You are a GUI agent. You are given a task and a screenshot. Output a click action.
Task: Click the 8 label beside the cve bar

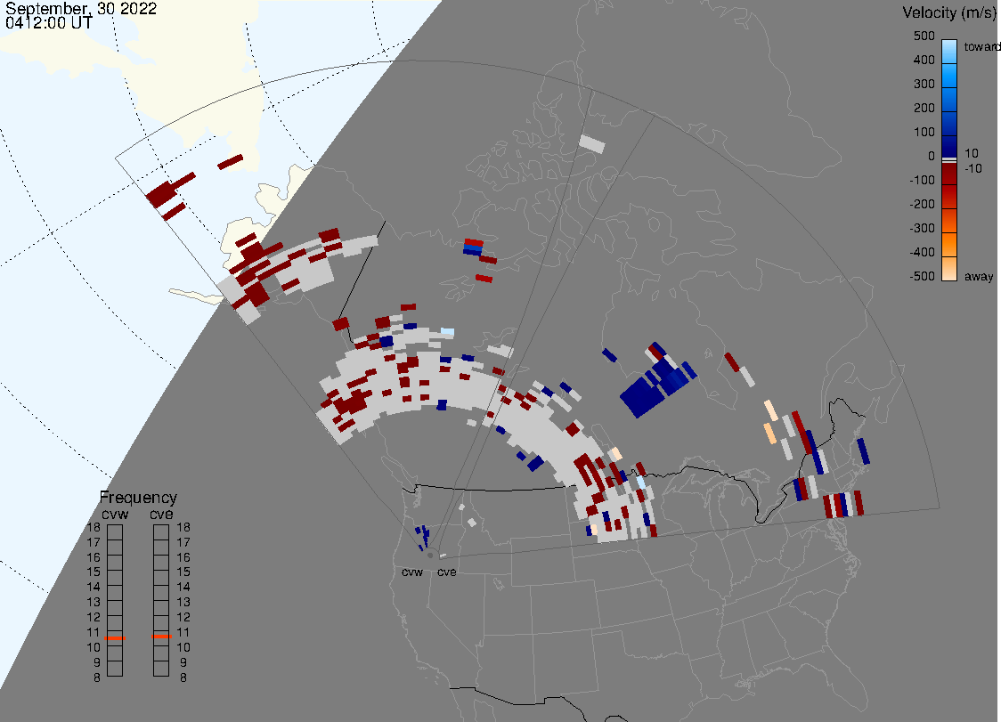pyautogui.click(x=183, y=677)
